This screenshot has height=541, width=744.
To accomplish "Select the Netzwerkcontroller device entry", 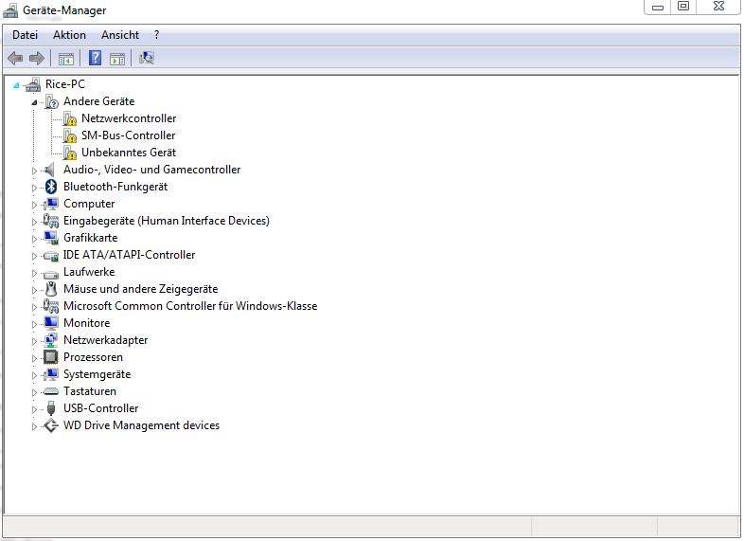I will click(x=129, y=118).
